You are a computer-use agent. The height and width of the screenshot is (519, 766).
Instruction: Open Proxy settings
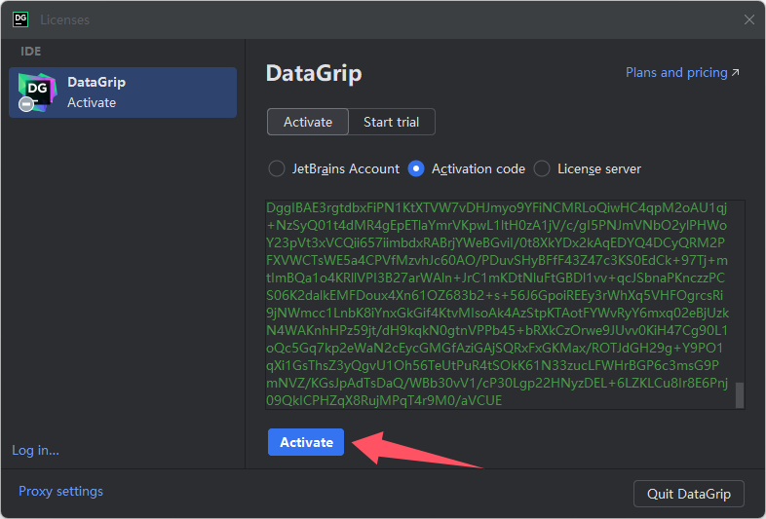[x=60, y=491]
